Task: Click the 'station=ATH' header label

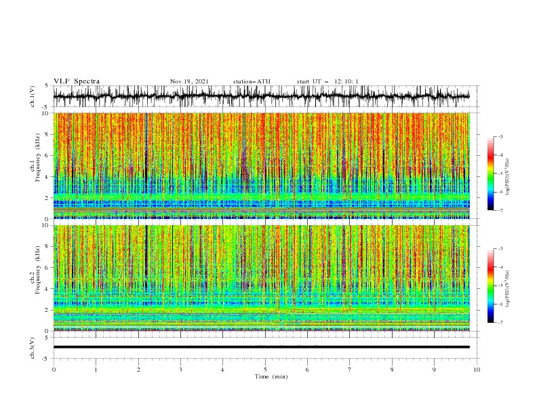Action: [x=252, y=81]
